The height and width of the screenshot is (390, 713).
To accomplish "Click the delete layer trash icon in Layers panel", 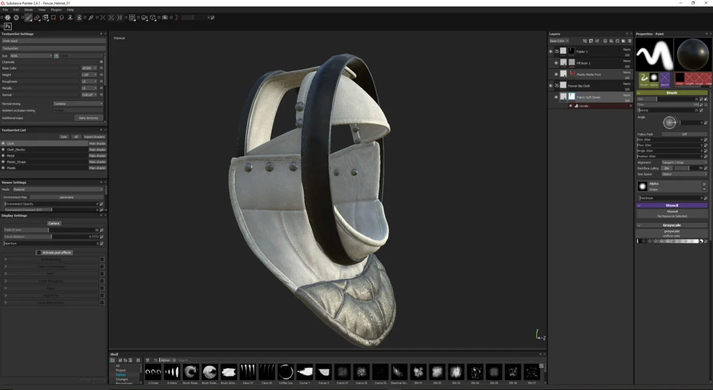I will pyautogui.click(x=629, y=42).
